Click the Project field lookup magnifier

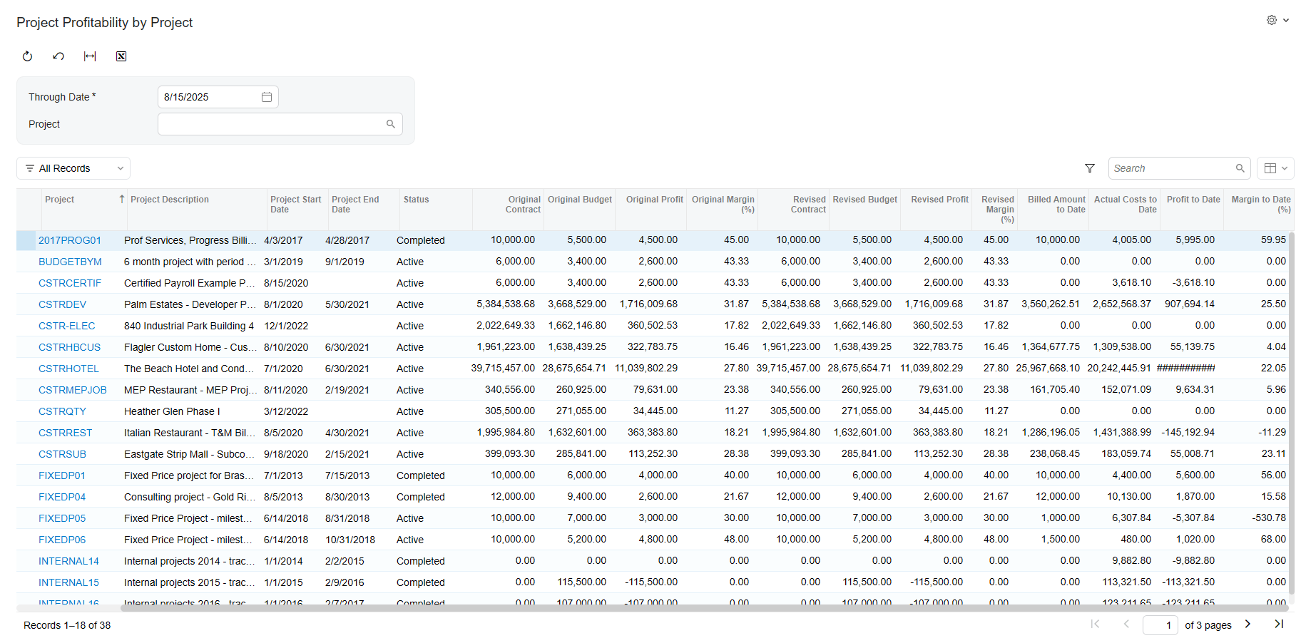pyautogui.click(x=391, y=124)
